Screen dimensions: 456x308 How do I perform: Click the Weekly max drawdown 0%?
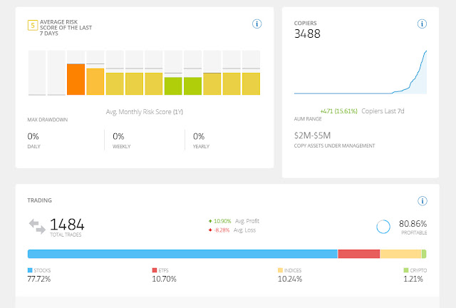118,136
